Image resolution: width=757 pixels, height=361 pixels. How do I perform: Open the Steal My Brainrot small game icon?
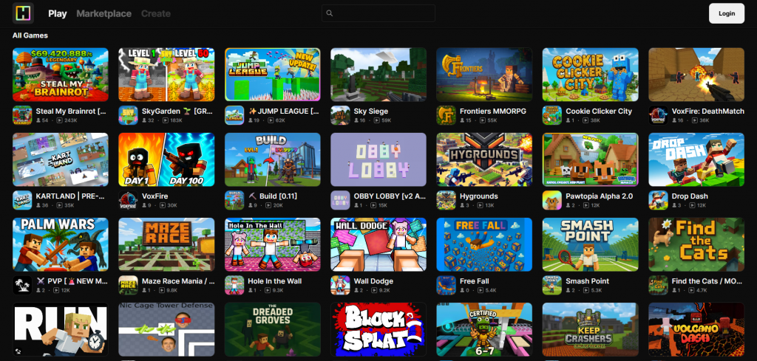coord(22,115)
